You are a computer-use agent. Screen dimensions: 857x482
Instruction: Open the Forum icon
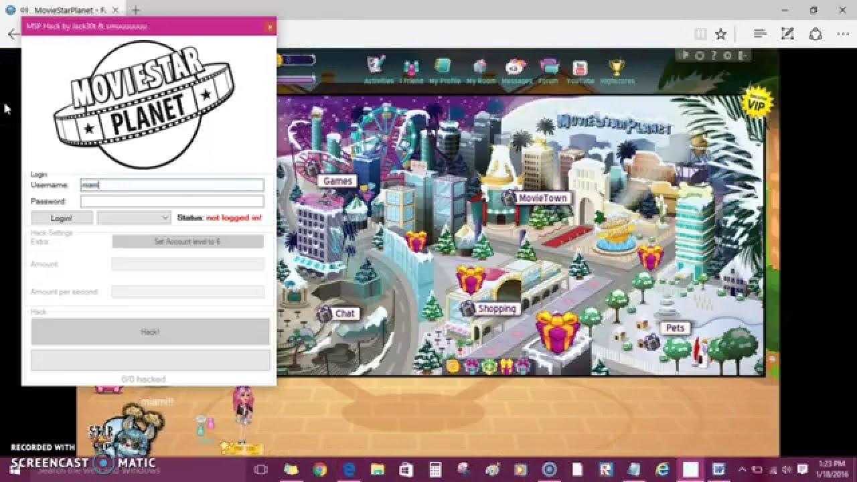point(549,71)
